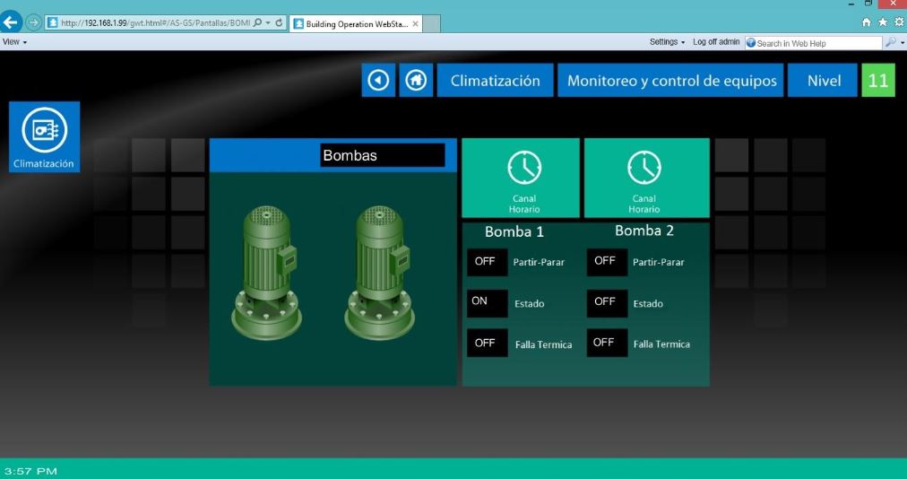Viewport: 907px width, 479px height.
Task: Open Bomba 2 Canal Horario clock
Action: (x=646, y=178)
